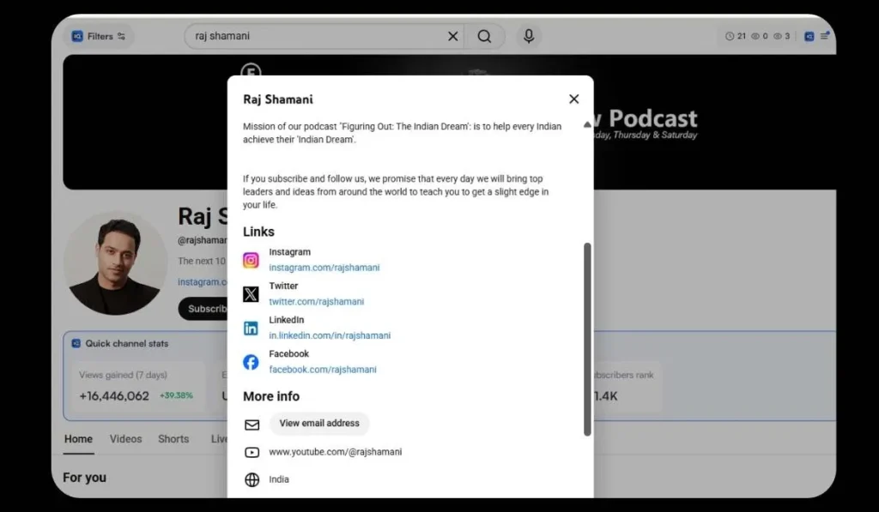Open the twitter.com/rajshamani link
This screenshot has width=879, height=512.
316,302
